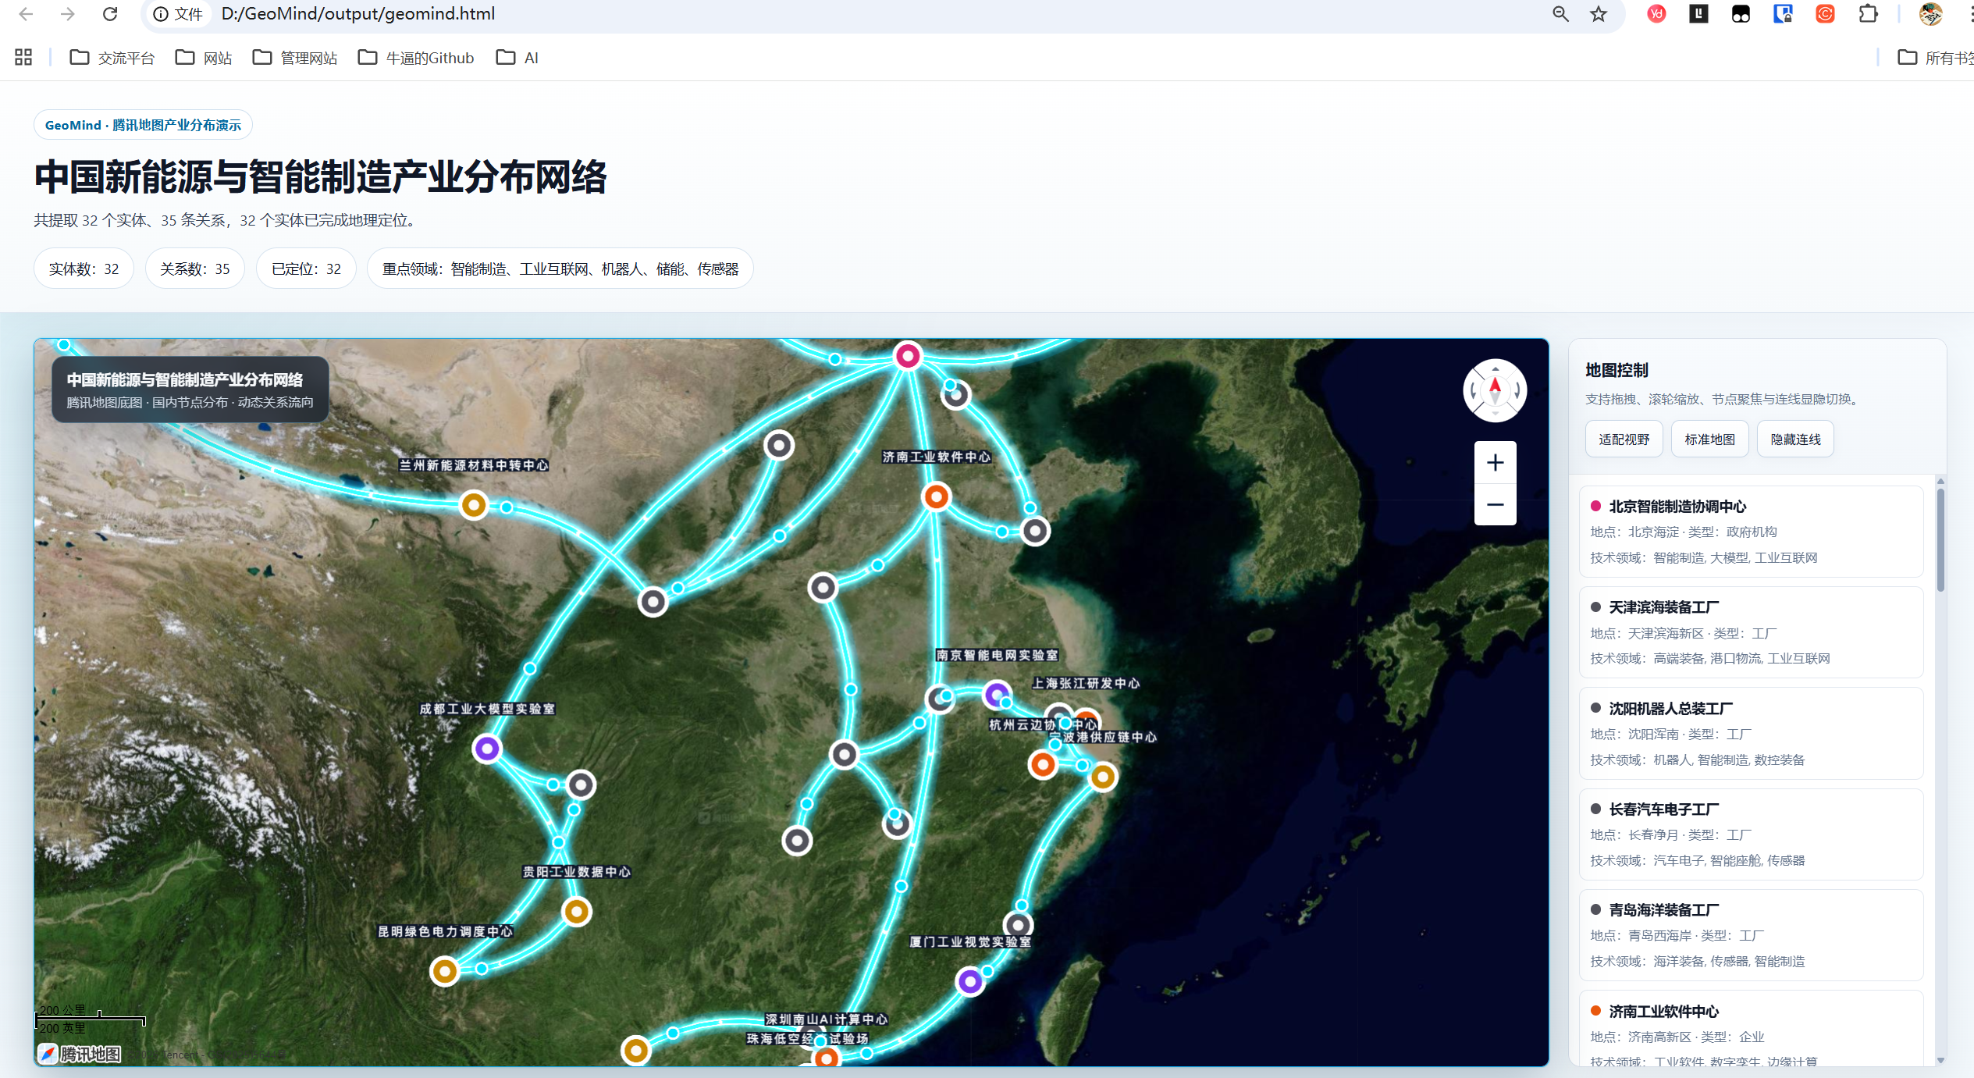This screenshot has width=1974, height=1078.
Task: Select the orange marker under 济南工业软件中心
Action: pyautogui.click(x=936, y=496)
